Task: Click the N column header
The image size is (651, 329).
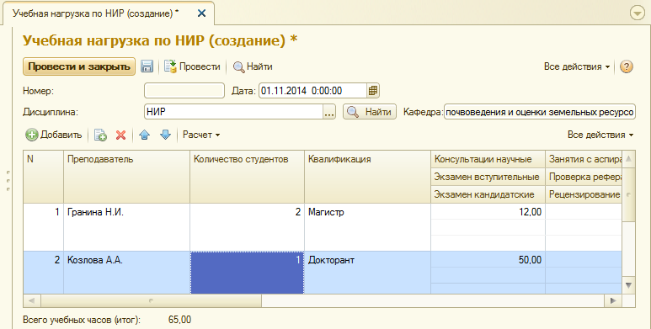Action: click(43, 177)
